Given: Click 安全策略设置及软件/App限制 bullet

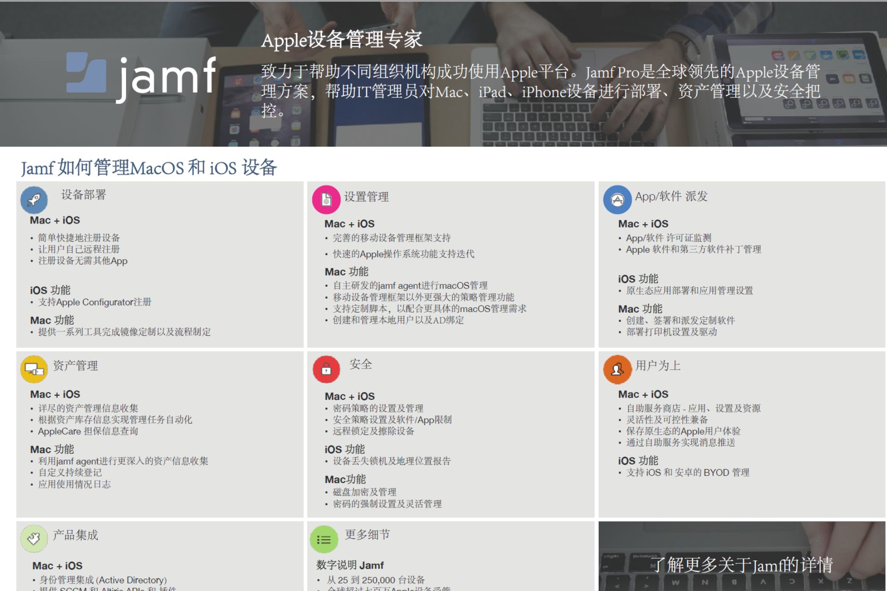Looking at the screenshot, I should pos(392,420).
